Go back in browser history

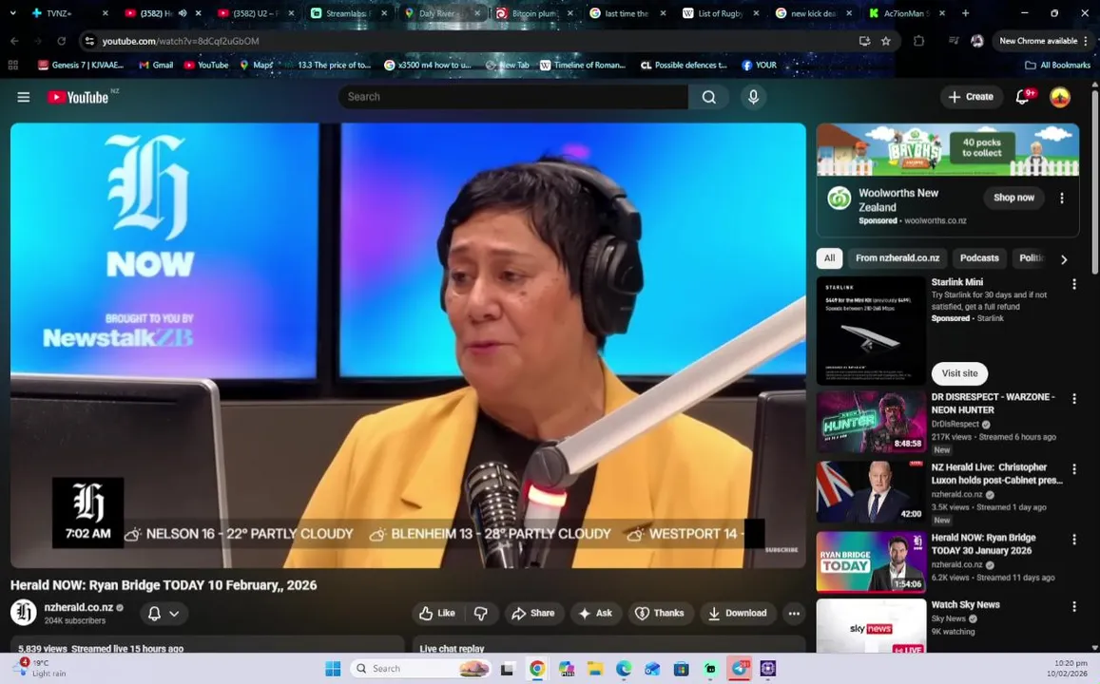14,42
